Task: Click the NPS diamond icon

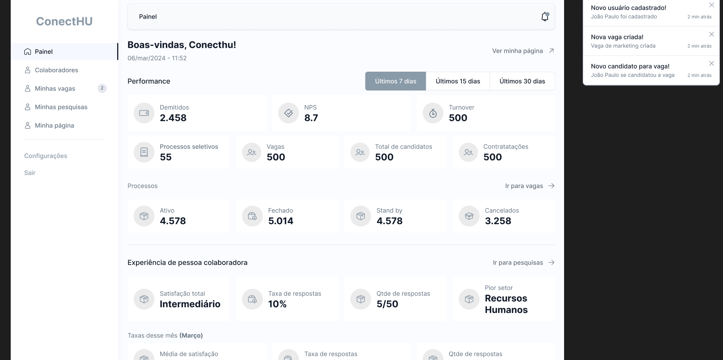Action: click(288, 113)
